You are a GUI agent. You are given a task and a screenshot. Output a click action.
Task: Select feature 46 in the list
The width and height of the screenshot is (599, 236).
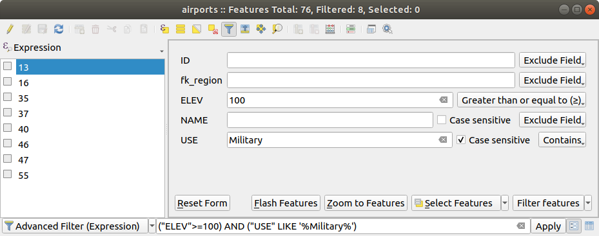tap(23, 145)
